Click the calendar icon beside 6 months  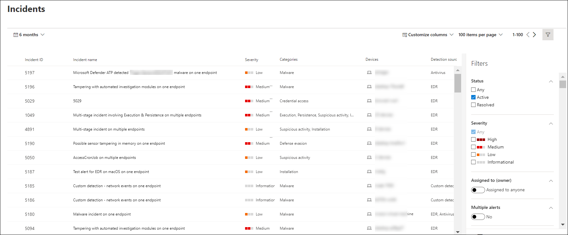point(16,35)
